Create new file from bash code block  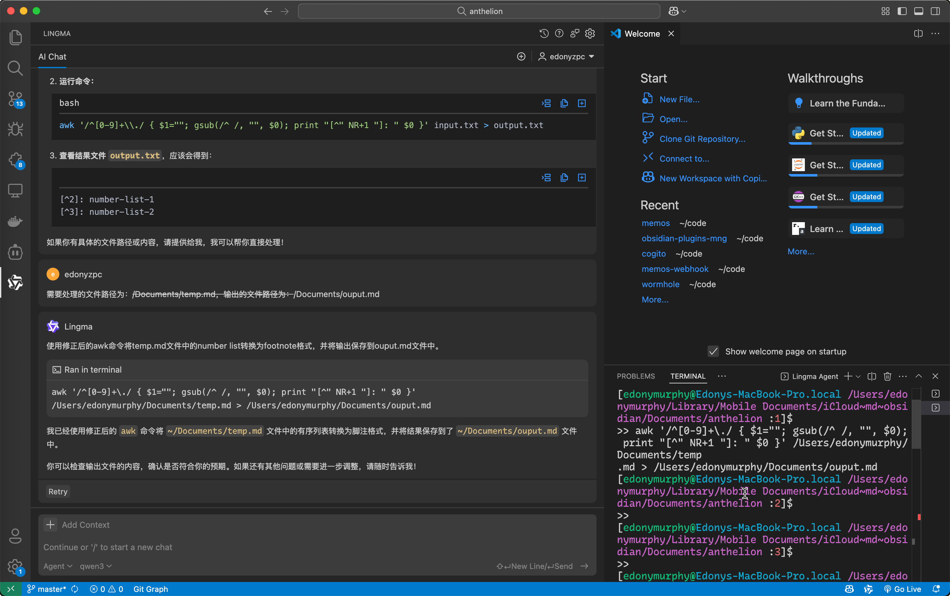pos(582,103)
